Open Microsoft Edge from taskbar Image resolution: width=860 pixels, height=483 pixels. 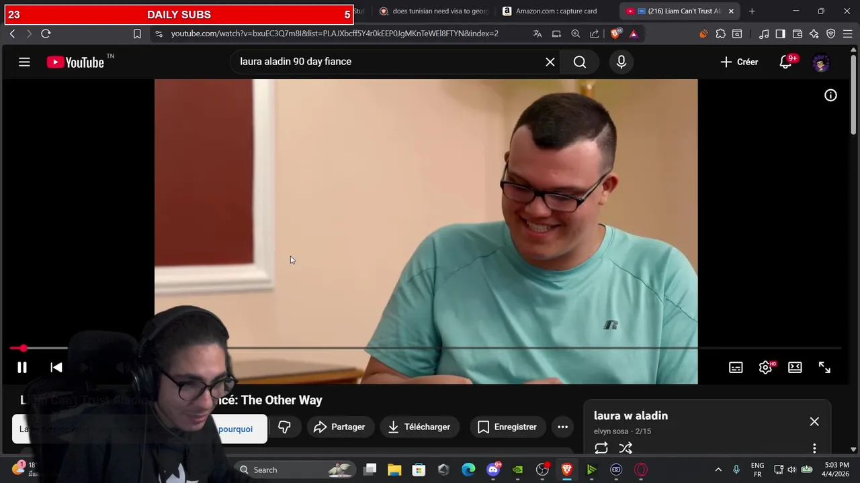coord(468,470)
